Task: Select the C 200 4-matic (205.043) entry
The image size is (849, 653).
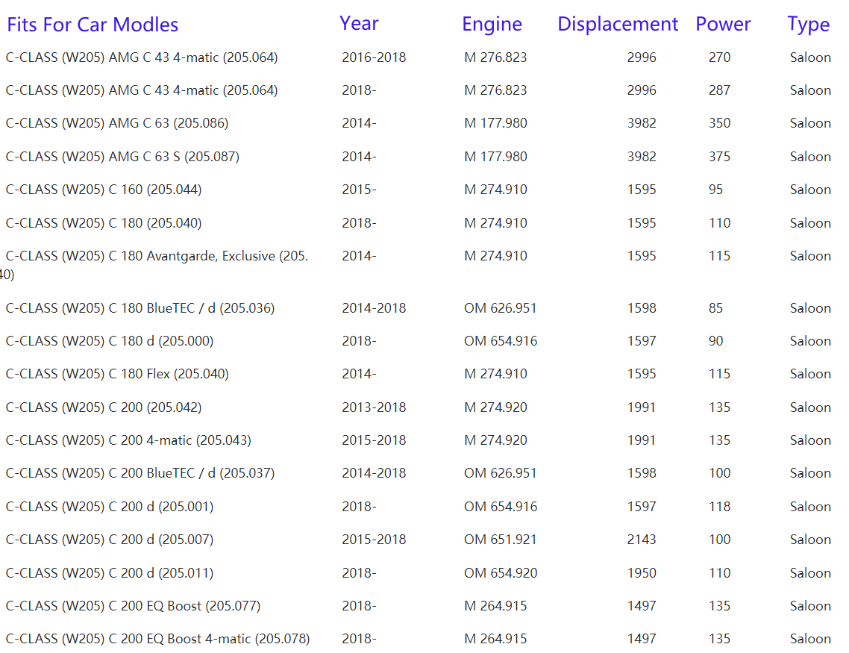Action: tap(128, 440)
